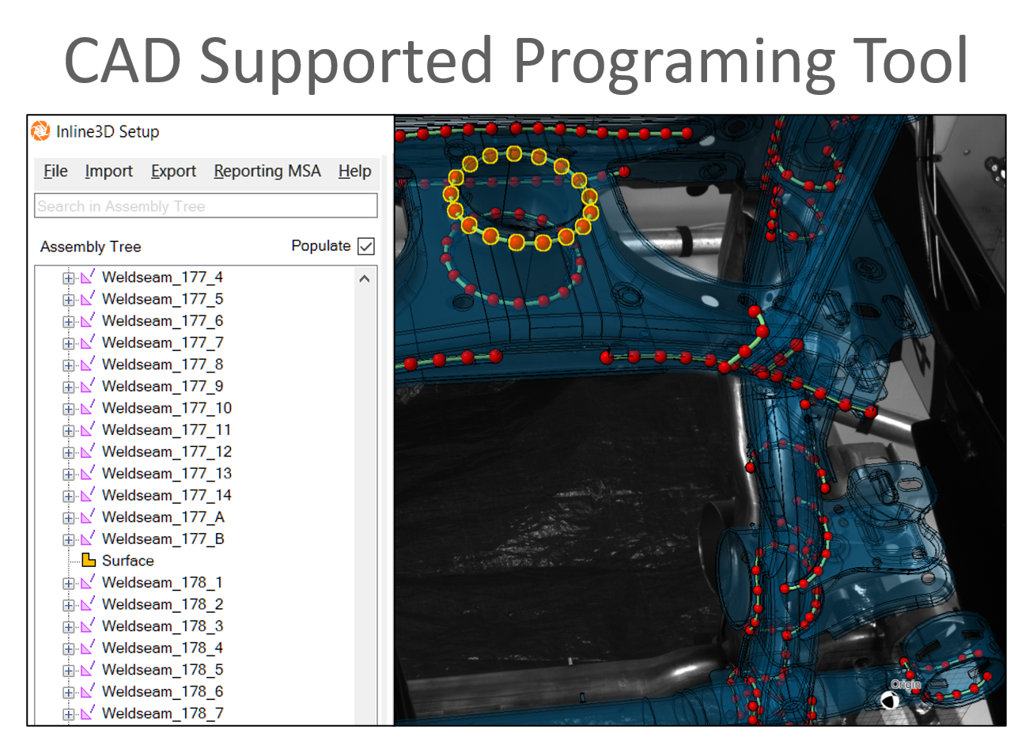Click the weld seam icon of Weldseam_177_B

point(88,538)
